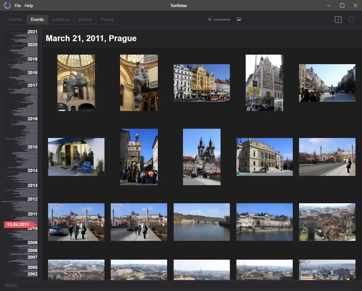Switch to the Folders tab
362x291 pixels.
15,19
